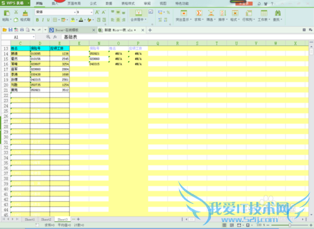Viewport: 314px width, 229px height.
Task: Toggle align text left
Action: [x=112, y=20]
